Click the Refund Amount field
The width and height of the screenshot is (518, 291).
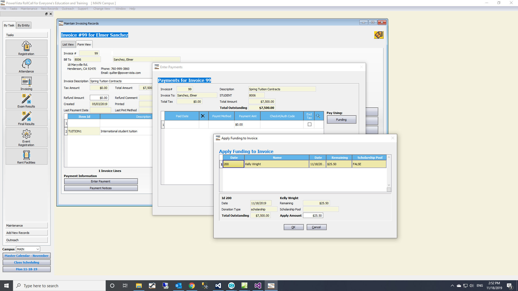(99, 98)
